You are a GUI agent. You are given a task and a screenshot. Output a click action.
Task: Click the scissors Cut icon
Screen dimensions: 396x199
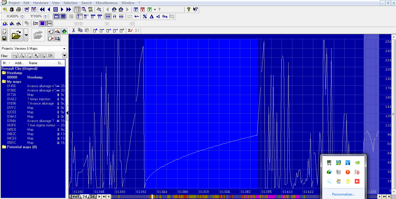[73, 30]
